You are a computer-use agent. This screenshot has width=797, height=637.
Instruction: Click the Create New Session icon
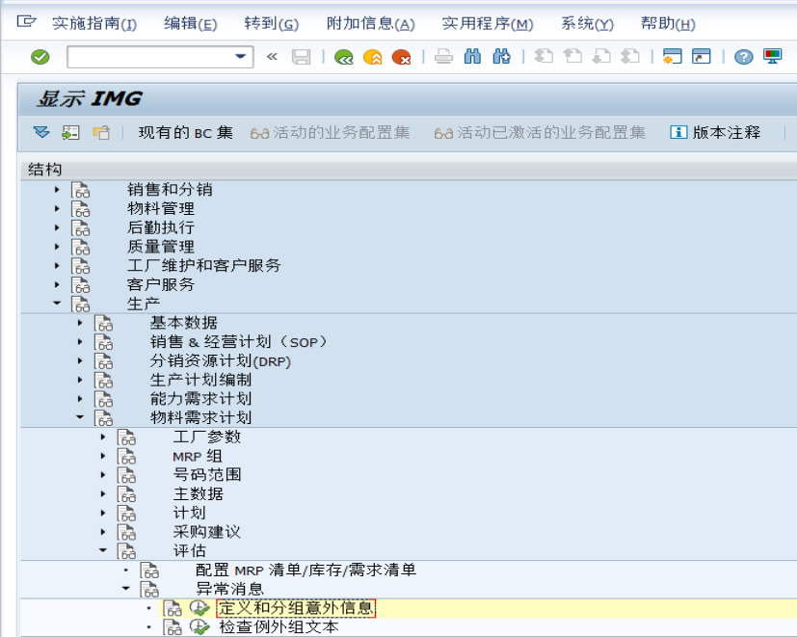pos(672,57)
